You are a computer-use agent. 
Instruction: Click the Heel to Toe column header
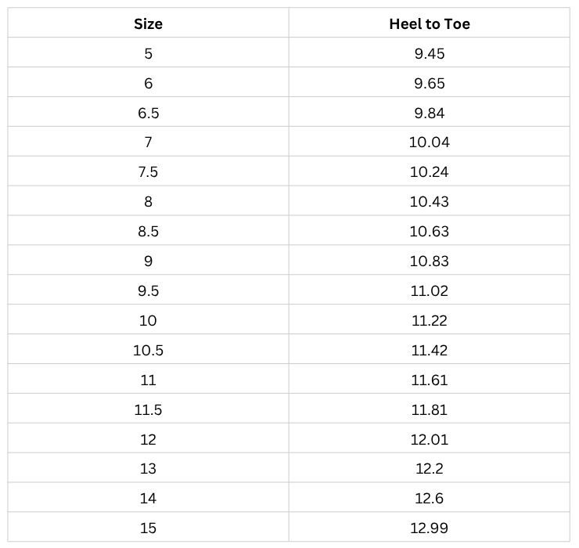point(430,23)
